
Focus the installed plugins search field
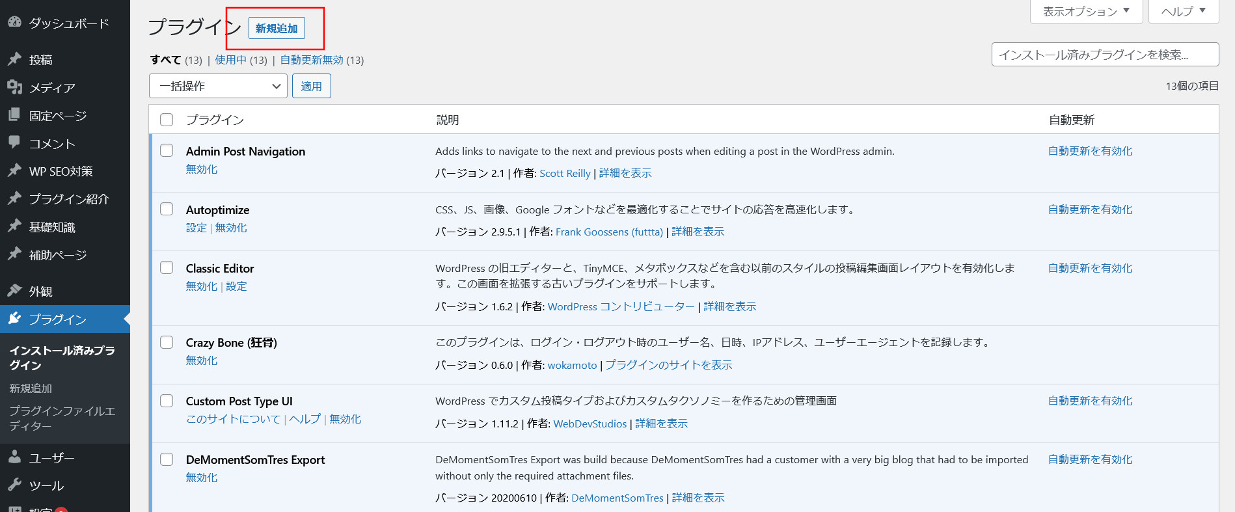[1105, 55]
